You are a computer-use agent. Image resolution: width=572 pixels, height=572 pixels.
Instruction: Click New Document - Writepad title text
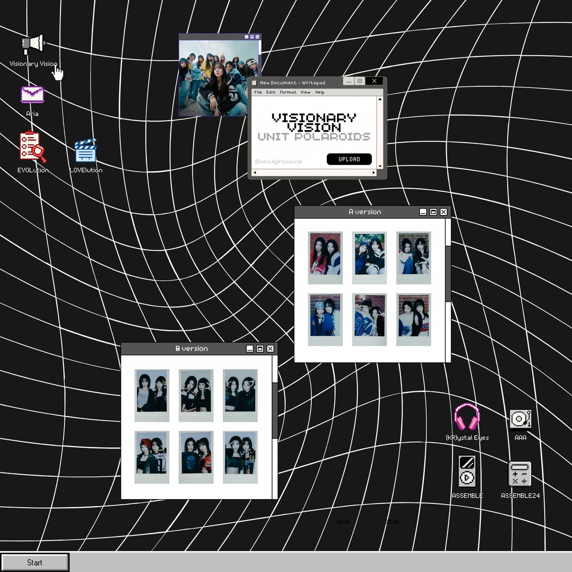point(293,82)
